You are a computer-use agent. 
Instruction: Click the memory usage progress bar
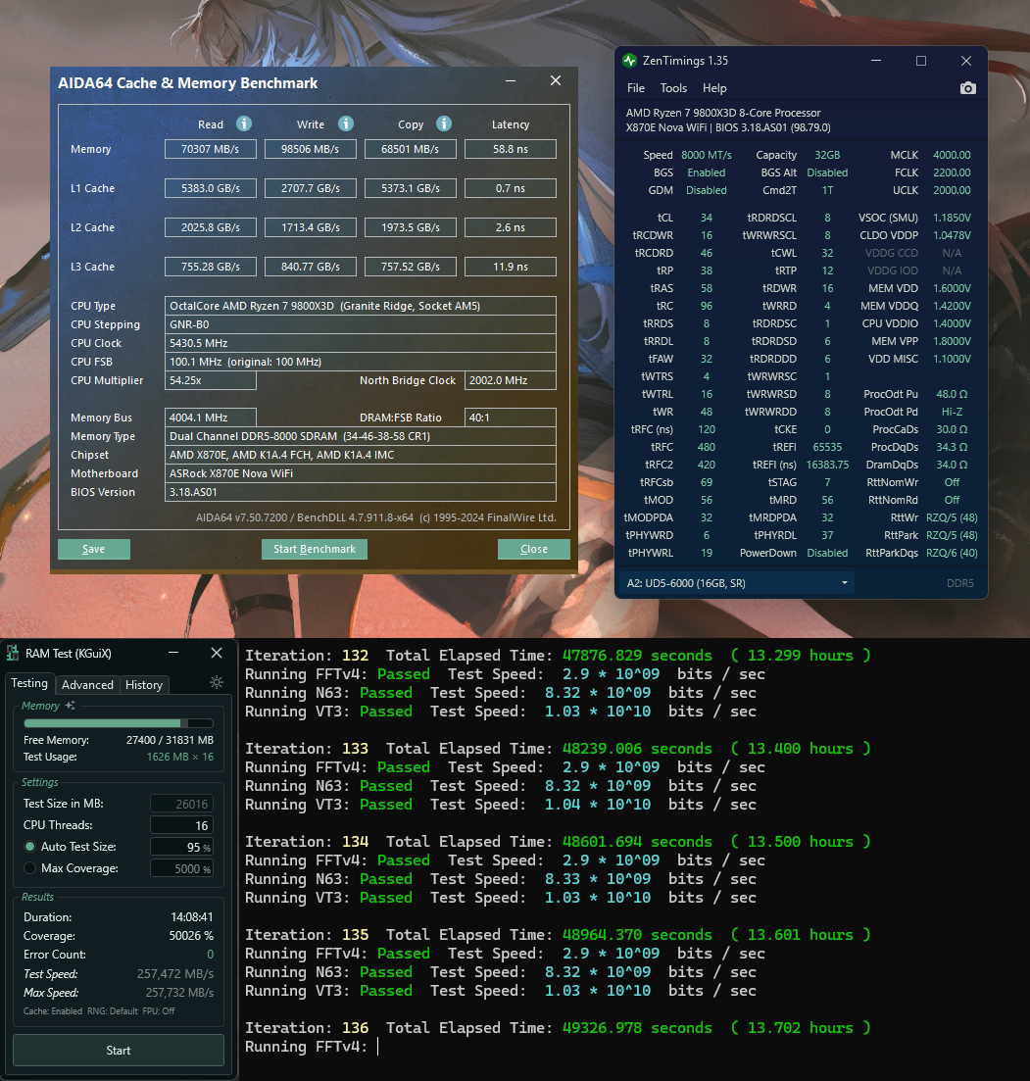(x=118, y=723)
